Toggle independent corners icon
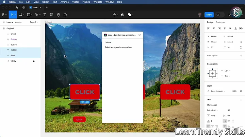The image size is (245, 137). (241, 47)
